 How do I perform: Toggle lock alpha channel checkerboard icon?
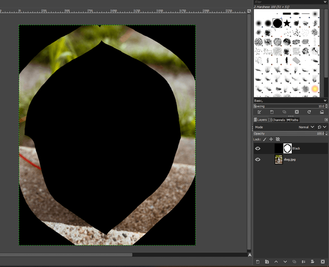(x=278, y=139)
